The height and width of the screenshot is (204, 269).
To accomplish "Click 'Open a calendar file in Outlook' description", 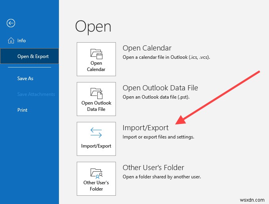I will [x=166, y=57].
